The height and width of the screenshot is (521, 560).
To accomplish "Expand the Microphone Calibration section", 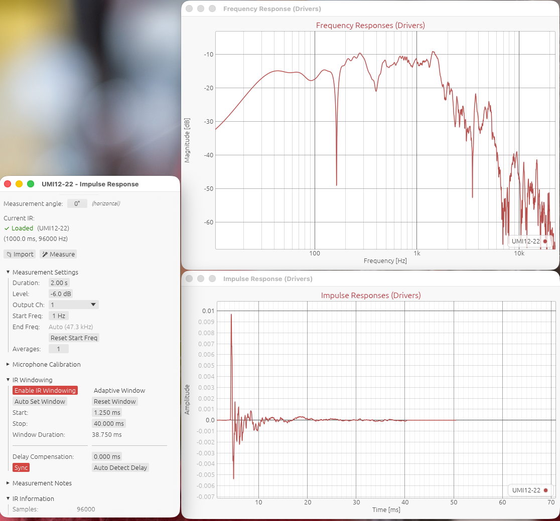I will coord(8,364).
